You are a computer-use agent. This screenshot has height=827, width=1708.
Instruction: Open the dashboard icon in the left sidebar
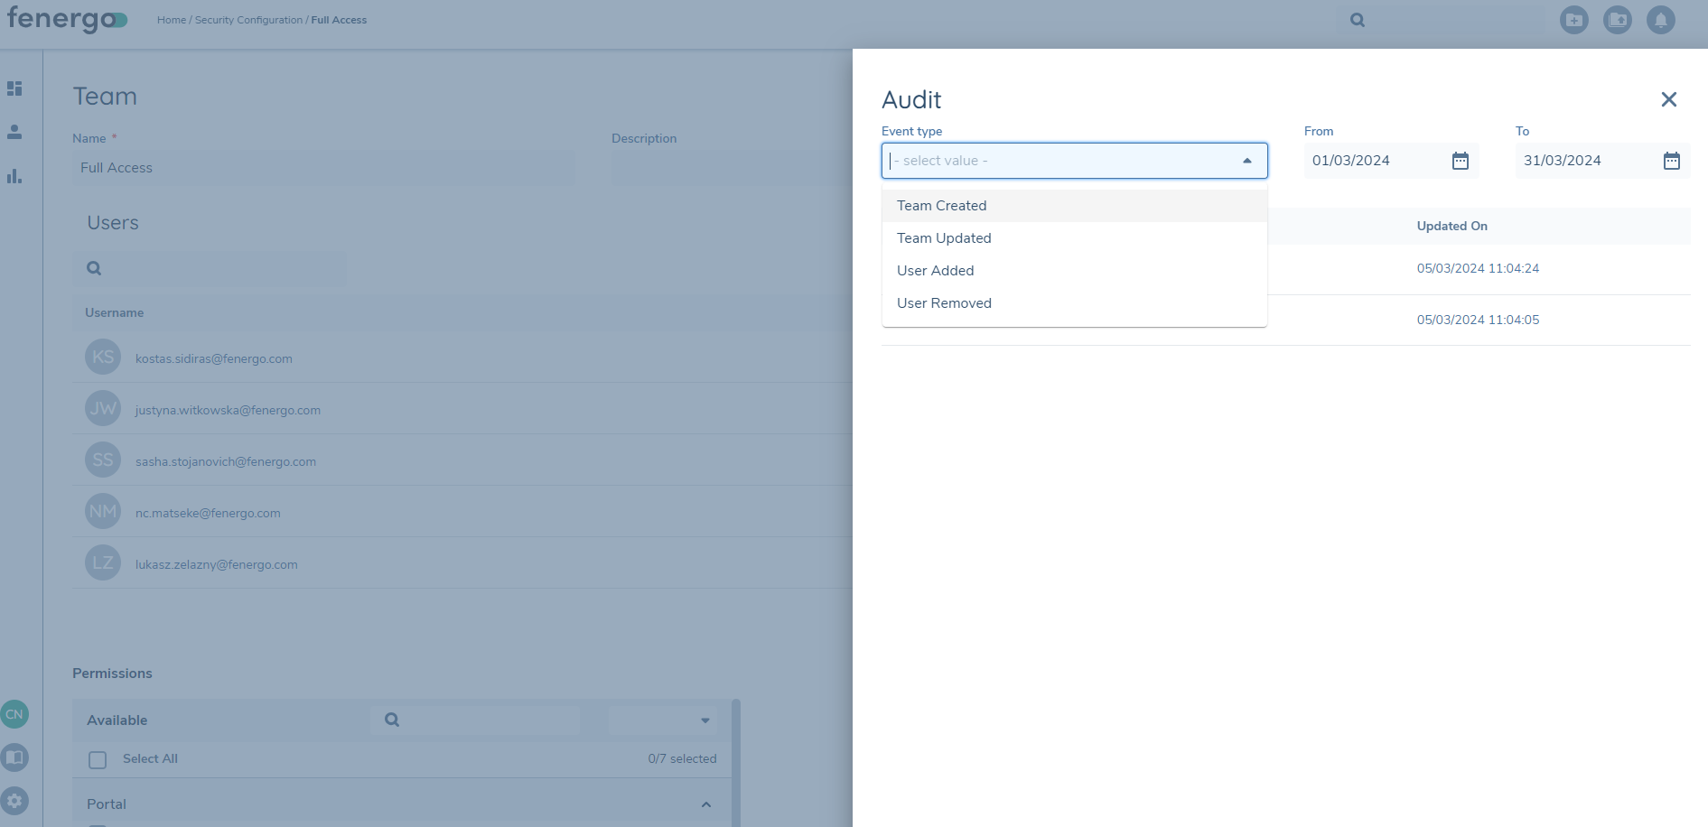tap(14, 88)
